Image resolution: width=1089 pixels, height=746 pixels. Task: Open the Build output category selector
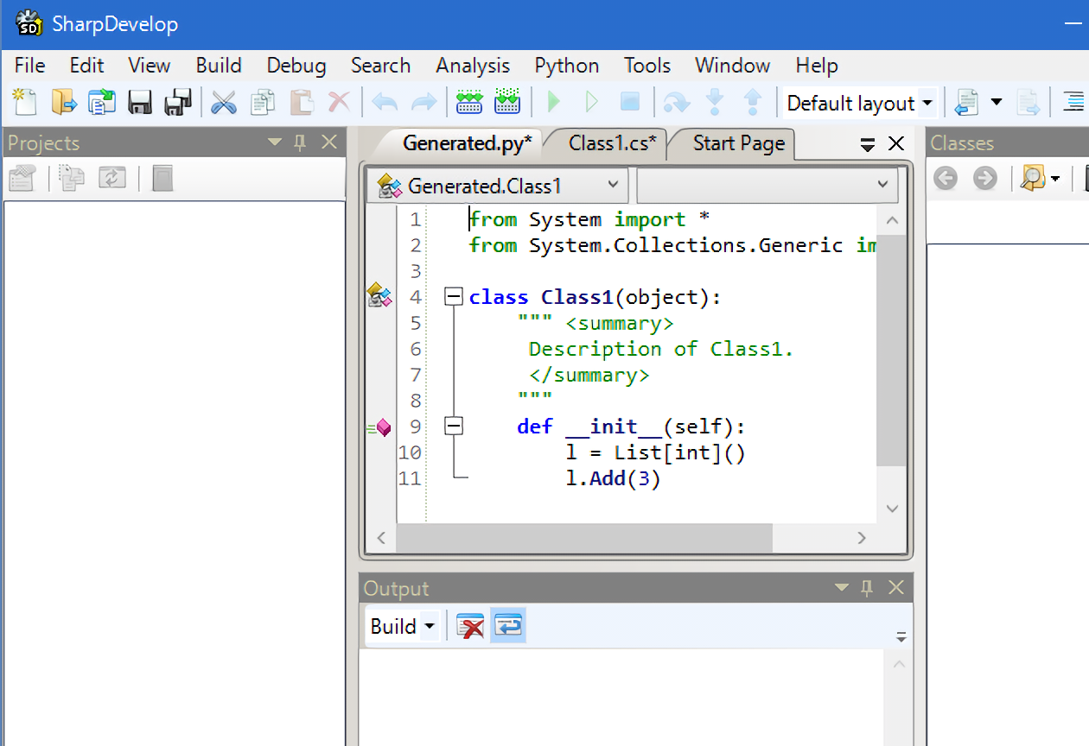click(x=403, y=627)
